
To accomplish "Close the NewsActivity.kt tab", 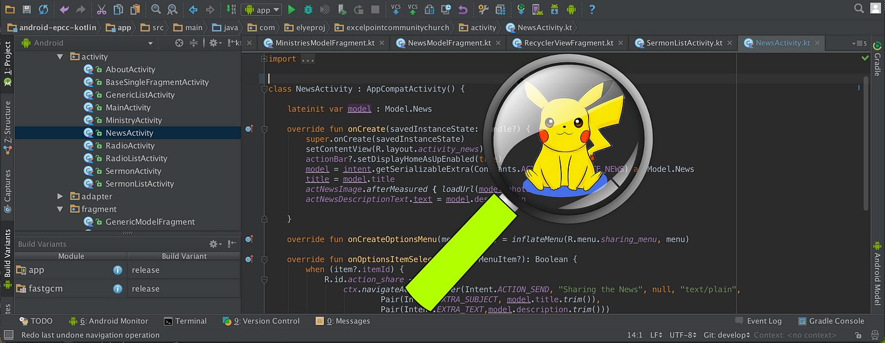I will point(816,43).
